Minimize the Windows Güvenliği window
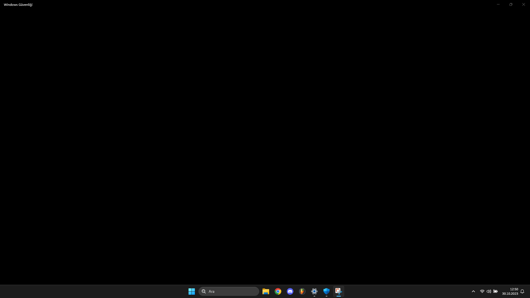The height and width of the screenshot is (298, 530). tap(498, 4)
